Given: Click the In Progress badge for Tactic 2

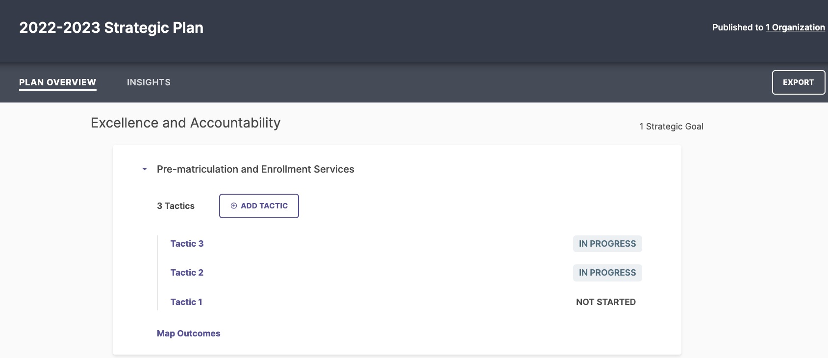Looking at the screenshot, I should point(607,273).
